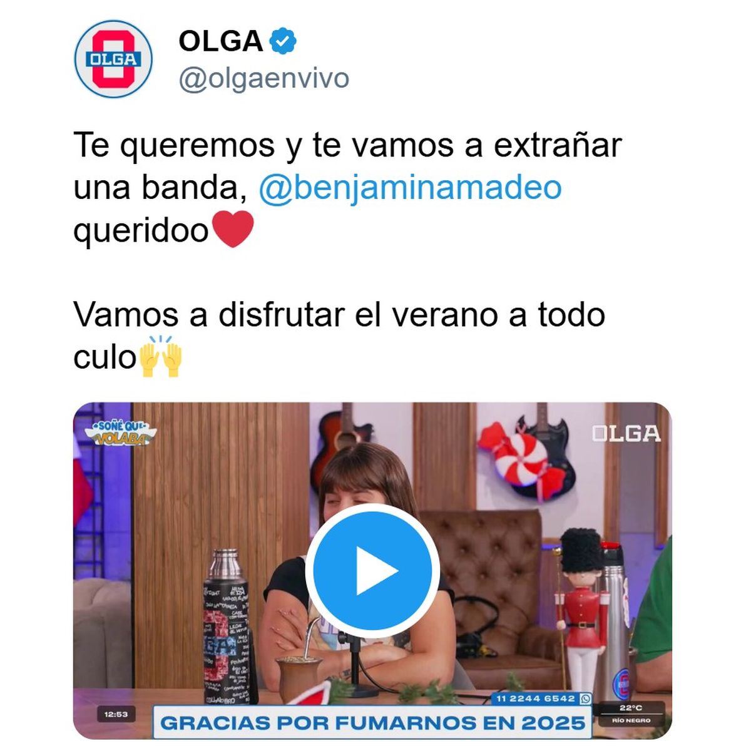
Task: Click the raised hands emoji
Action: pos(160,357)
